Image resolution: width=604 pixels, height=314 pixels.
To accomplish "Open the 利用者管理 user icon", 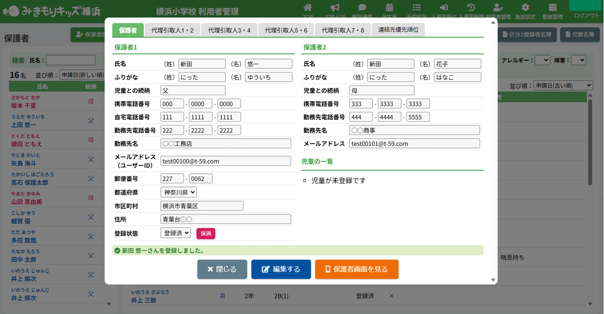I will (498, 8).
